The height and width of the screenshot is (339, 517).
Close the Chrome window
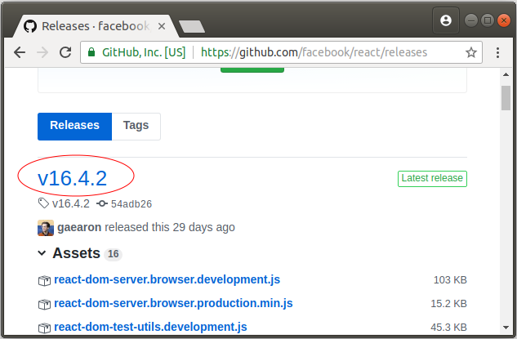click(x=504, y=20)
